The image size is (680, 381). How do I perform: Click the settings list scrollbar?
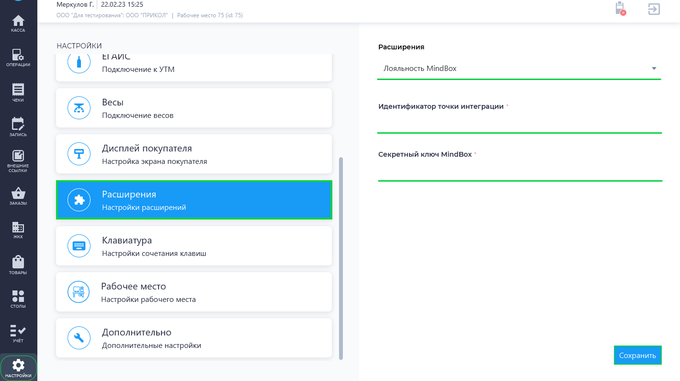tap(341, 258)
